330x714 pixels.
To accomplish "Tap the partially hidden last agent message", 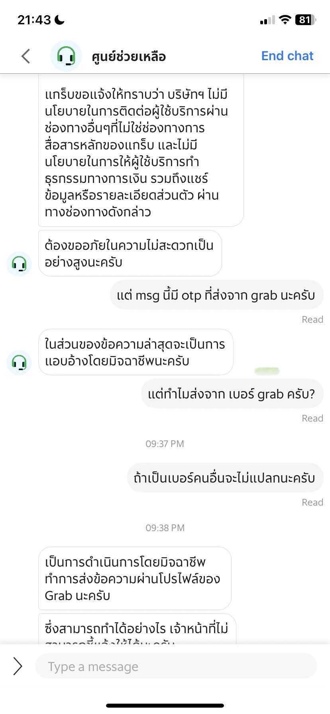I will pyautogui.click(x=137, y=629).
